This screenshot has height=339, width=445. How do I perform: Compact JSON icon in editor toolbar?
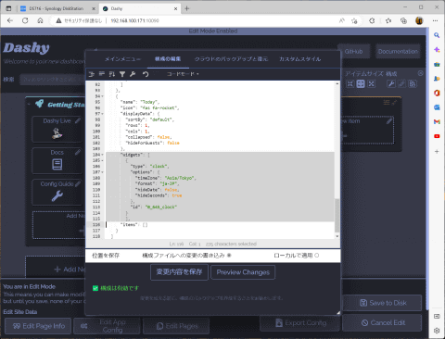(x=102, y=74)
